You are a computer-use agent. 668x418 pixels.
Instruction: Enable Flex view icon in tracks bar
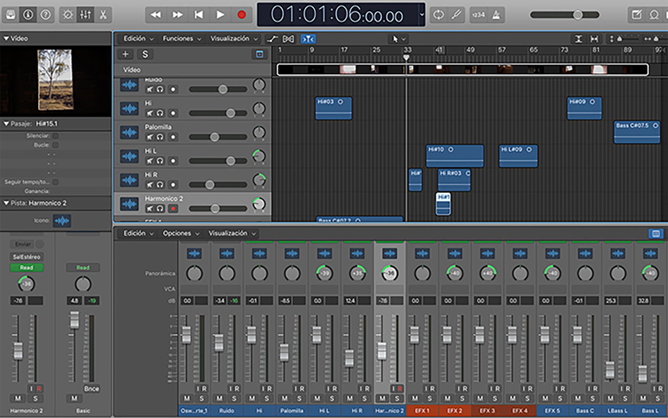click(288, 39)
